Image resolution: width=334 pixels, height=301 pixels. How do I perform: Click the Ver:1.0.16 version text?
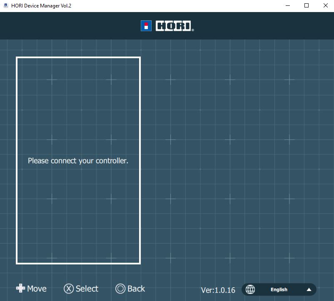(218, 290)
